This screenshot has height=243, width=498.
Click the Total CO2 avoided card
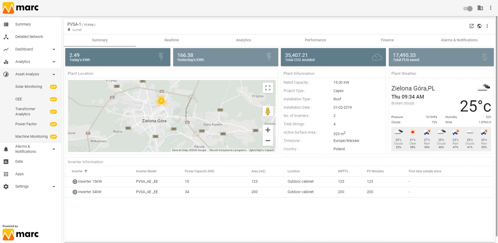tap(333, 57)
